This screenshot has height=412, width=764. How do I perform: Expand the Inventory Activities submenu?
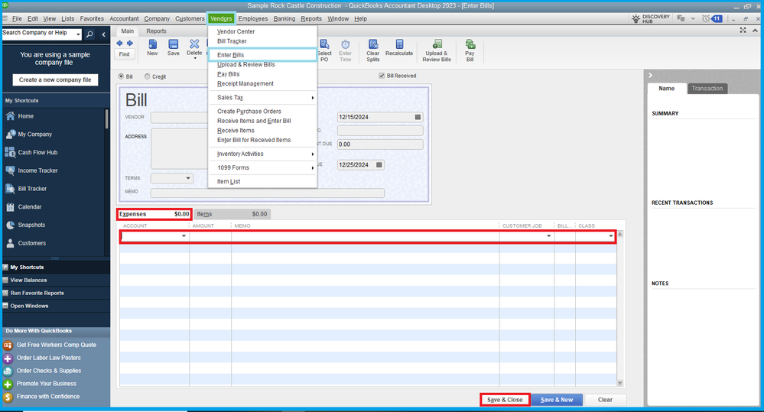[x=312, y=154]
